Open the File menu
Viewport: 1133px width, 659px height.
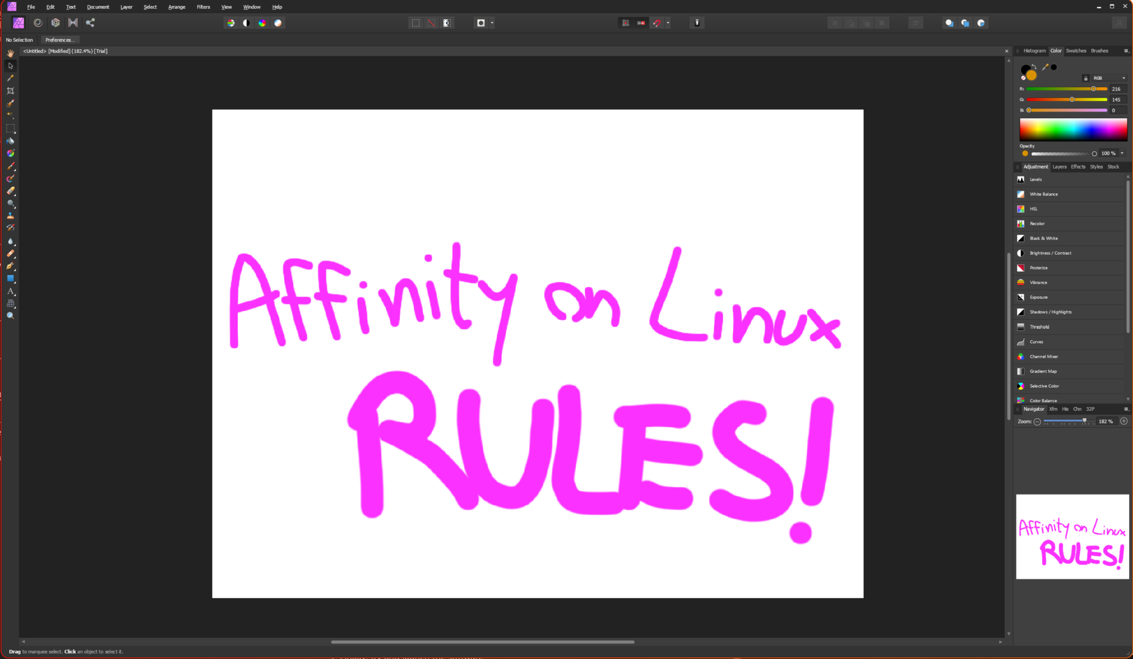pyautogui.click(x=31, y=7)
